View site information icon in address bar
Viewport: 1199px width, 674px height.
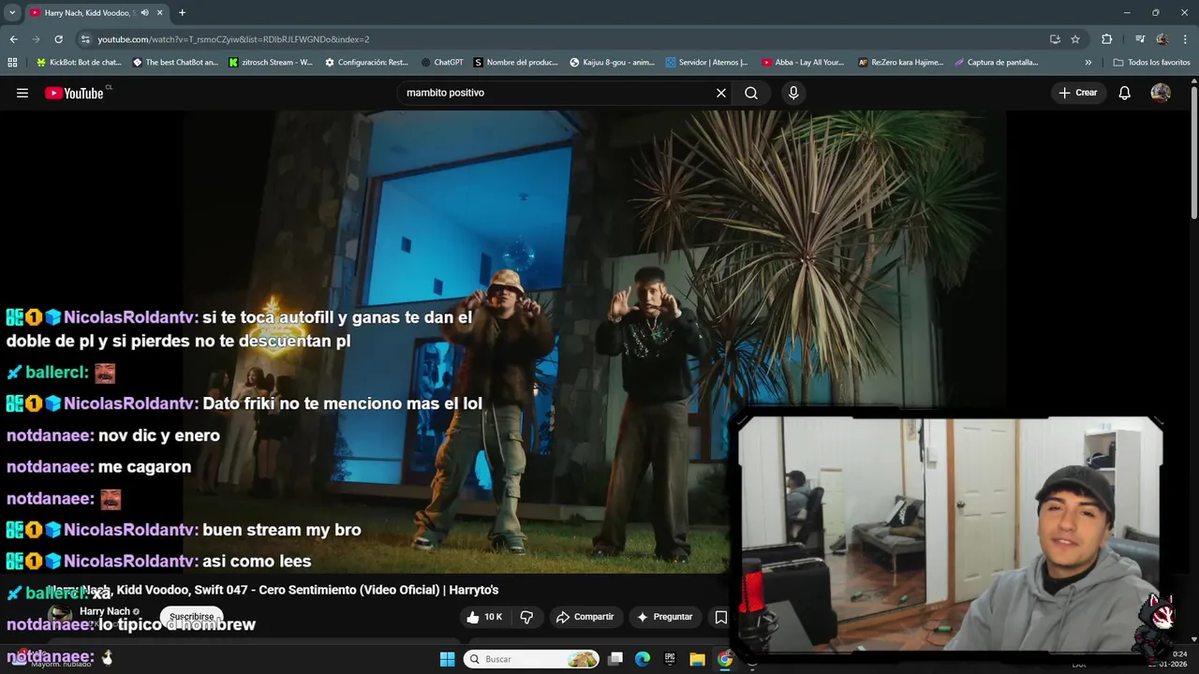pos(85,39)
